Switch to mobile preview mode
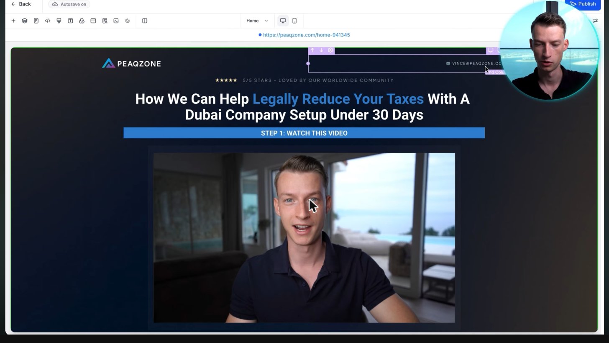Viewport: 609px width, 343px height. (x=294, y=21)
